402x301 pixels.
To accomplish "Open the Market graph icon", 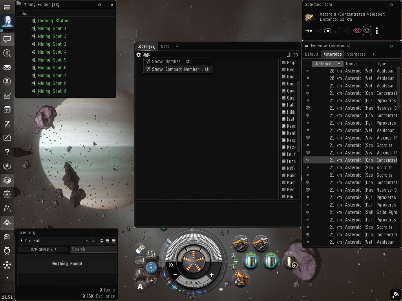I will click(7, 96).
